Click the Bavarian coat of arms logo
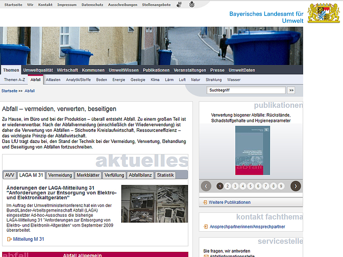Viewport: 343px width, 257px height. pos(324,12)
